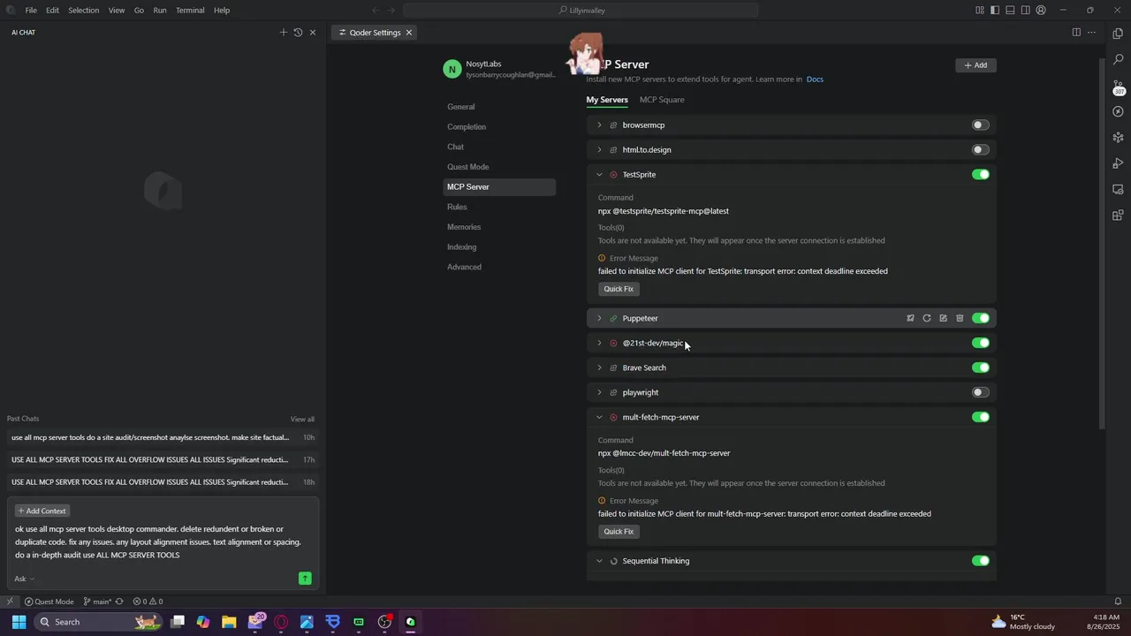The image size is (1131, 636).
Task: Open File Explorer from the taskbar
Action: pyautogui.click(x=229, y=622)
